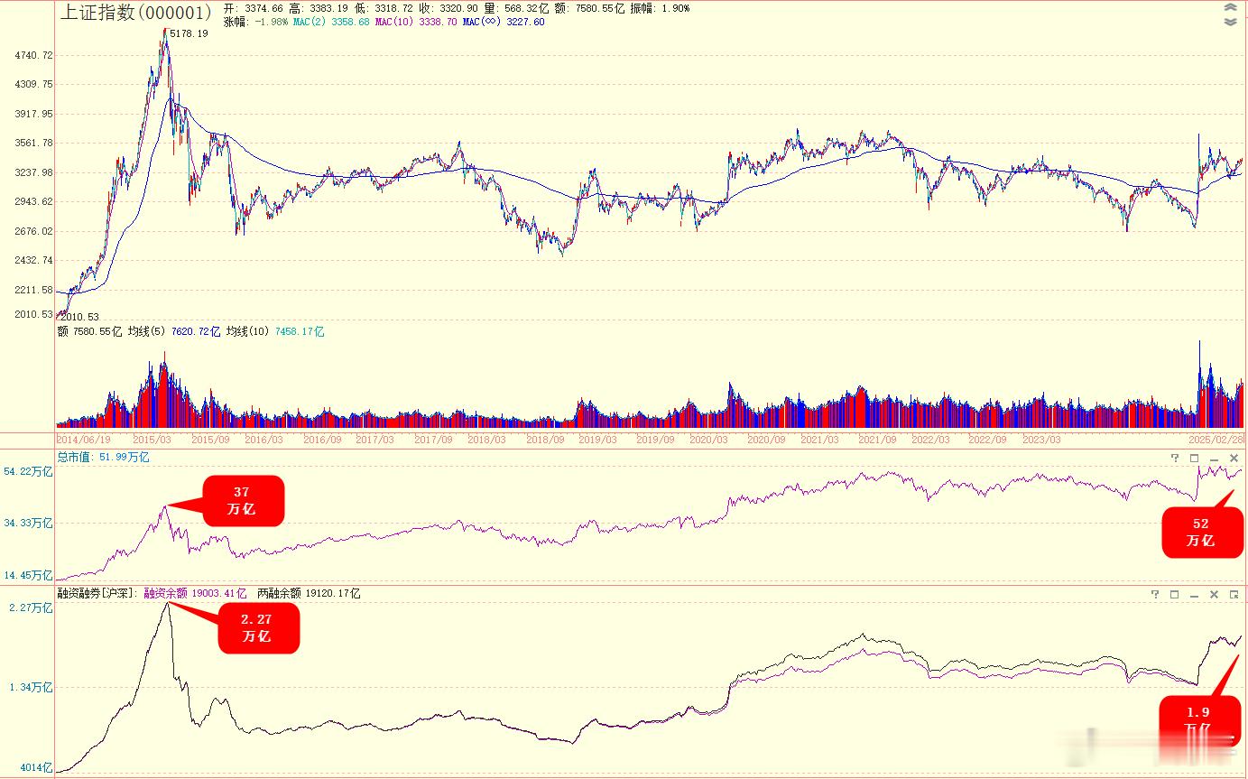1248x779 pixels.
Task: Click the 总市值: 51.99万亿 label
Action: 104,458
